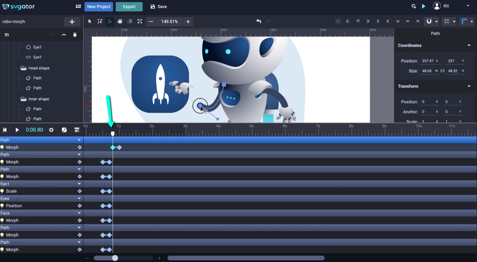The height and width of the screenshot is (262, 477).
Task: Add a new element with plus button
Action: 72,22
